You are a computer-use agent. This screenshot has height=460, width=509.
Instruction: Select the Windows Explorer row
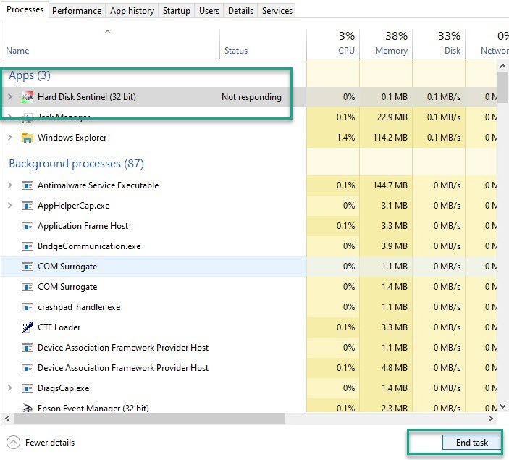coord(248,138)
